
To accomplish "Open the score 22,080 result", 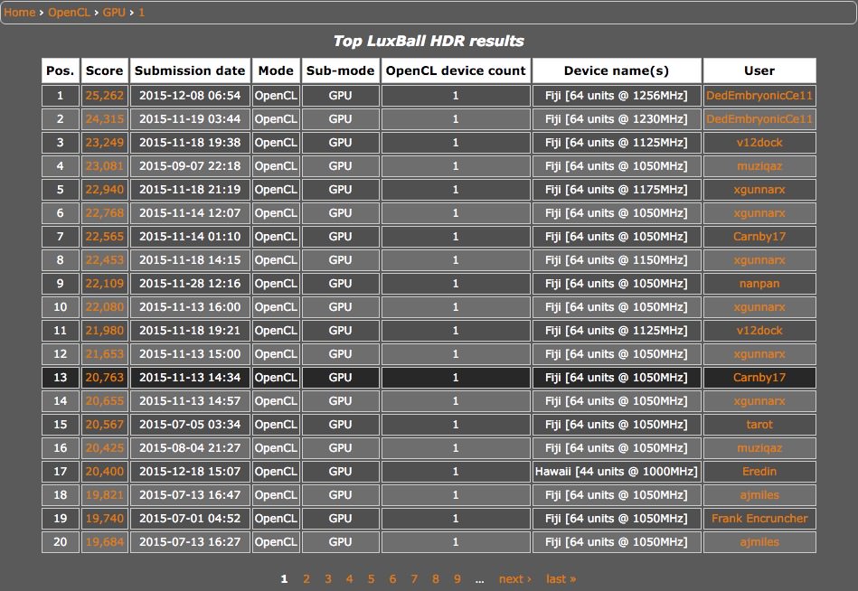I will click(105, 306).
